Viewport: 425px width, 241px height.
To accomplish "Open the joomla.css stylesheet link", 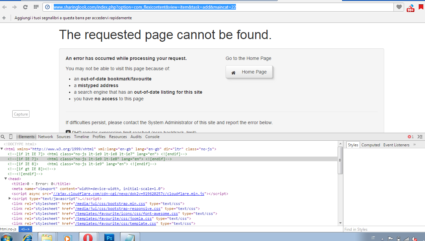I will (x=113, y=218).
